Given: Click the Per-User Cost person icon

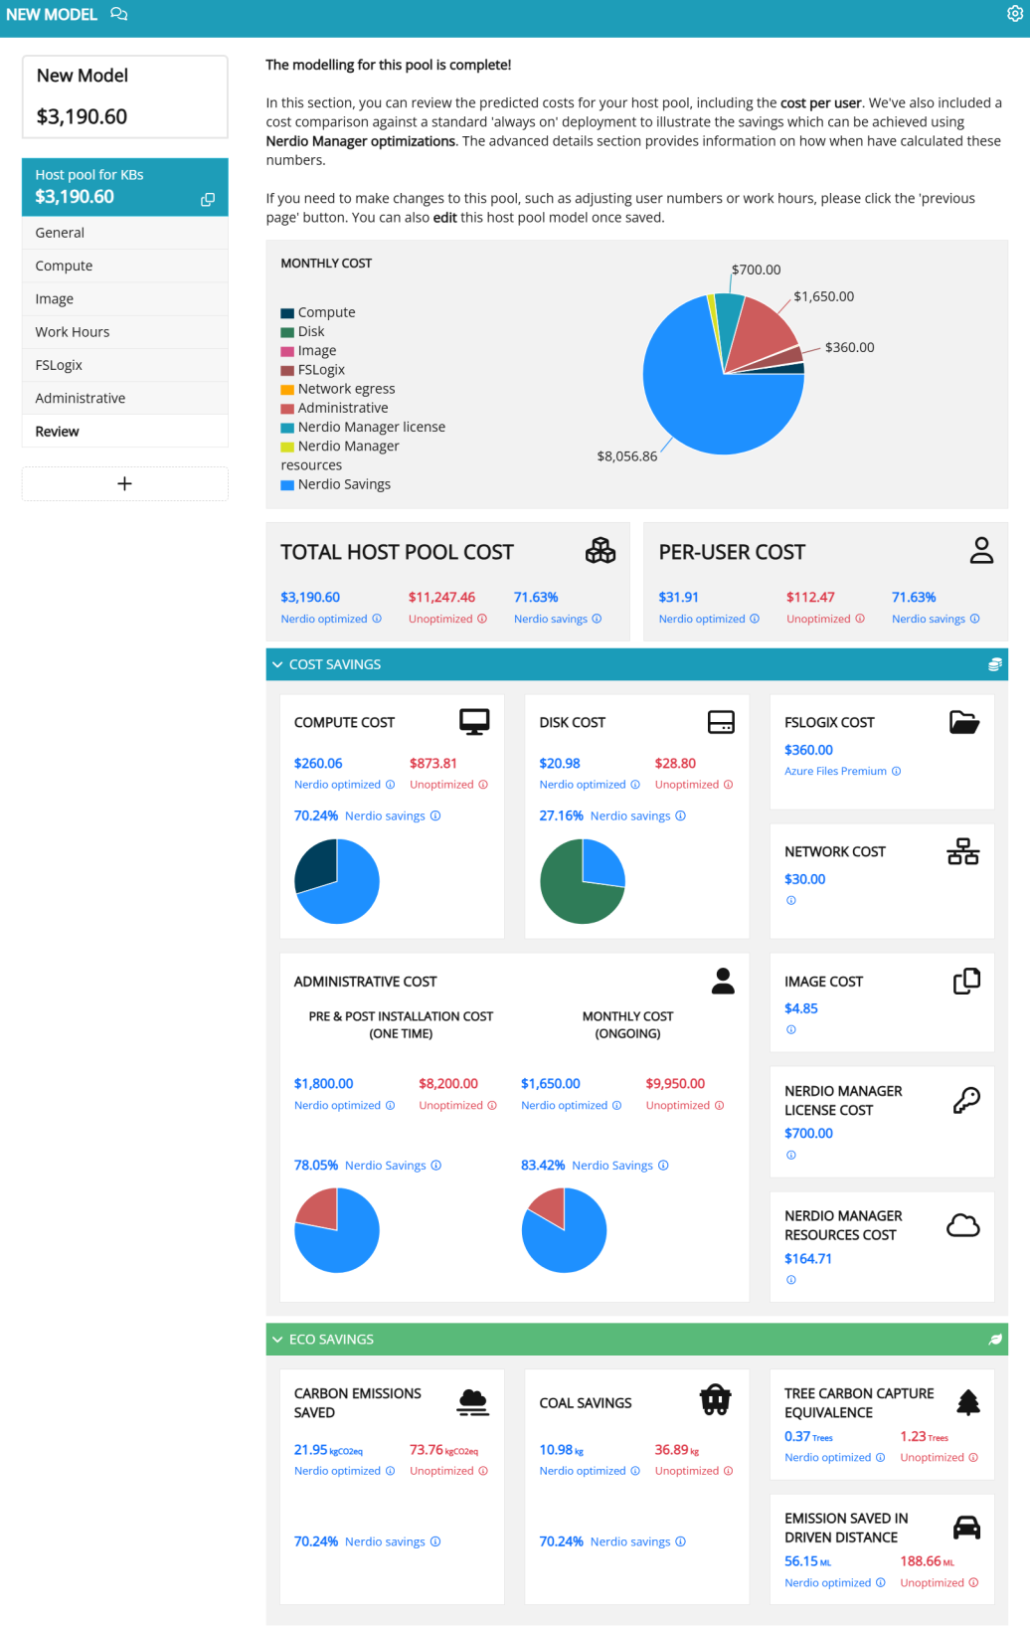Looking at the screenshot, I should [981, 550].
